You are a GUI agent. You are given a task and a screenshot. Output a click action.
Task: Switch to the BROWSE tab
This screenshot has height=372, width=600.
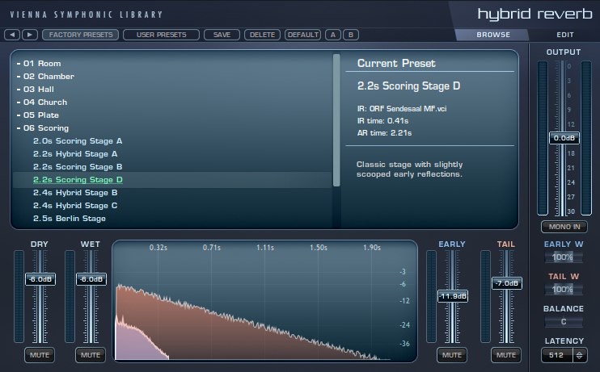[493, 35]
